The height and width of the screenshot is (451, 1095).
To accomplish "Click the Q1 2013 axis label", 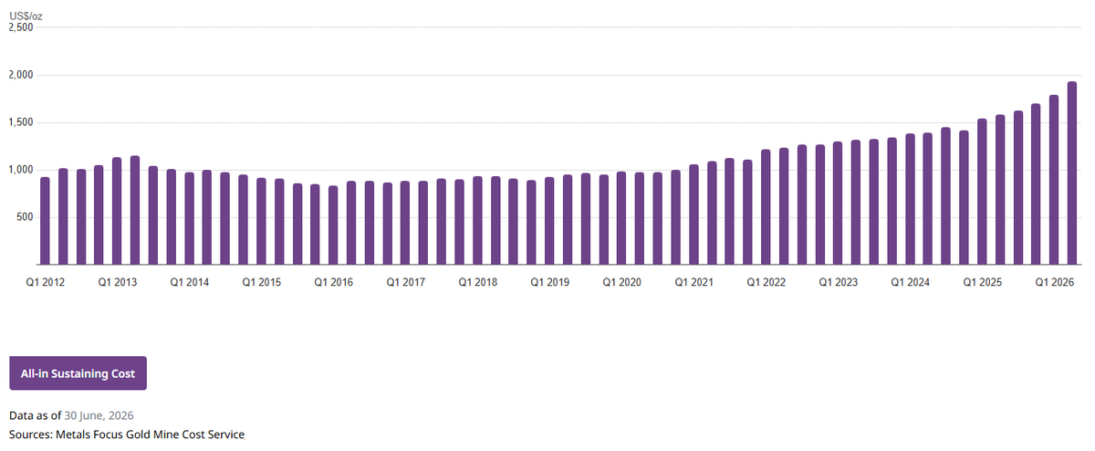I will click(x=117, y=283).
